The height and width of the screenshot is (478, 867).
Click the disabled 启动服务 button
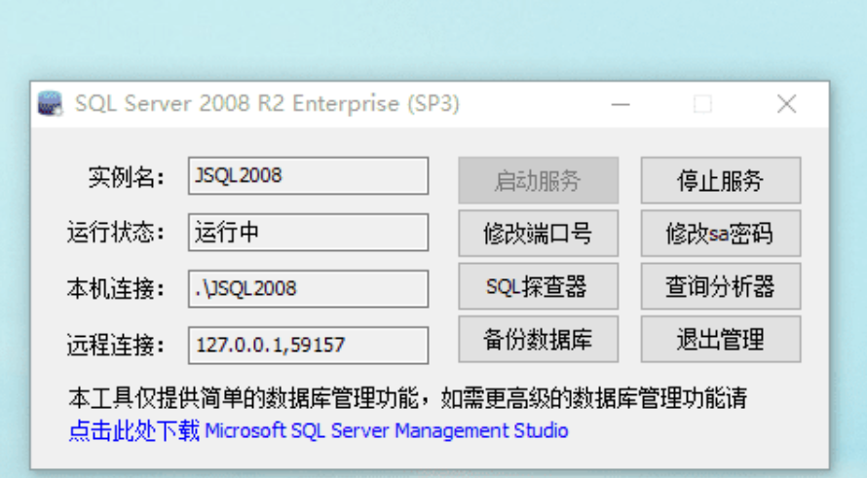(x=538, y=180)
